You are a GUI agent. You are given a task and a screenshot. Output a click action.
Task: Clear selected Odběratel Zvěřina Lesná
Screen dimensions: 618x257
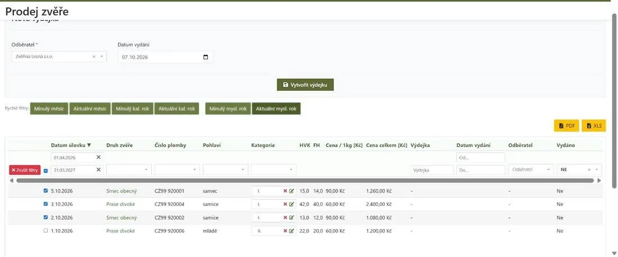click(94, 57)
